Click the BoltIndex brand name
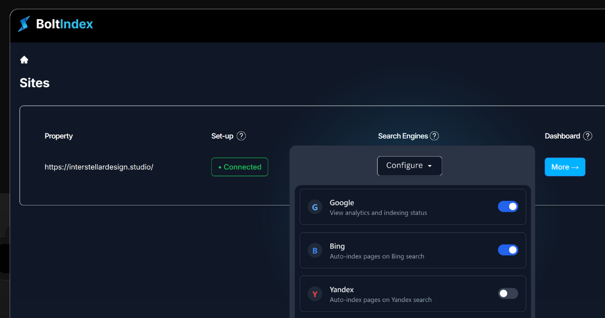605x318 pixels. point(65,24)
